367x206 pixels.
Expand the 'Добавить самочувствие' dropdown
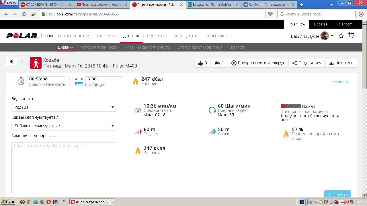64,126
